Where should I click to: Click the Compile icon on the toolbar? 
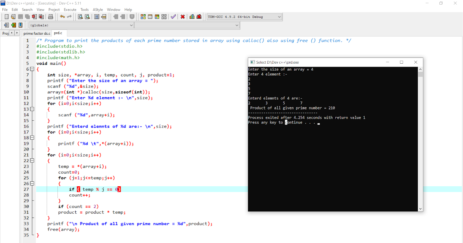click(142, 16)
